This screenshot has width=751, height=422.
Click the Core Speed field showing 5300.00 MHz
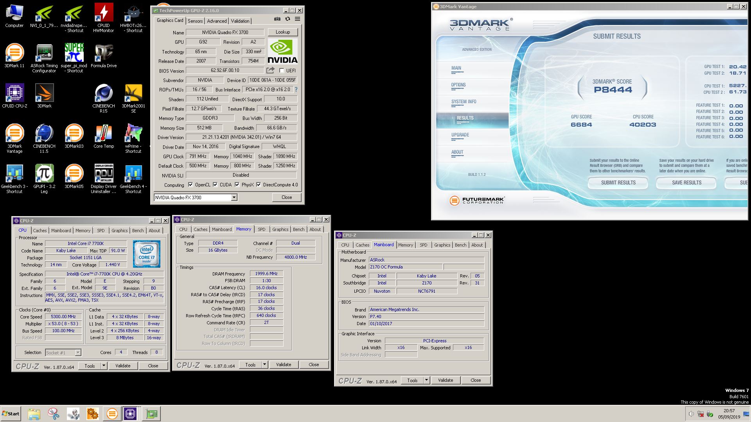[x=63, y=316]
